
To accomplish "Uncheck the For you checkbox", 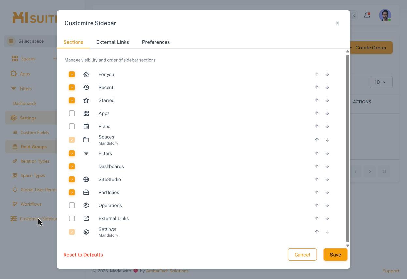I will 72,74.
